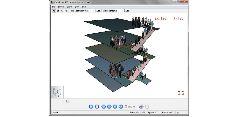Click Set next to Wall Height

point(127,11)
